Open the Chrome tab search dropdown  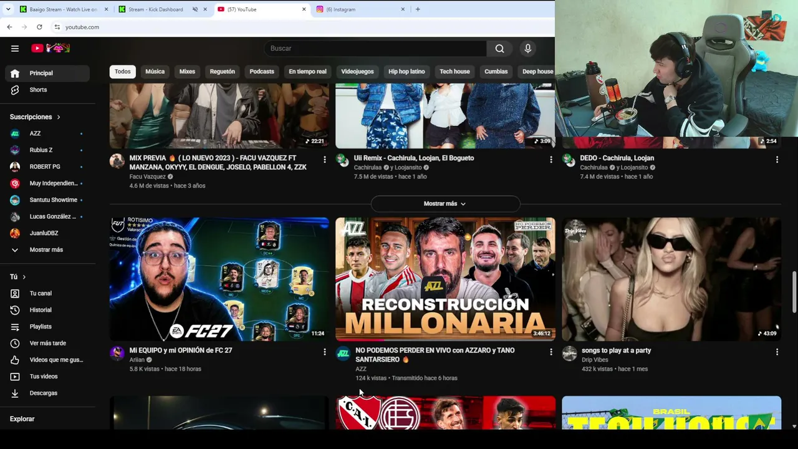(8, 9)
